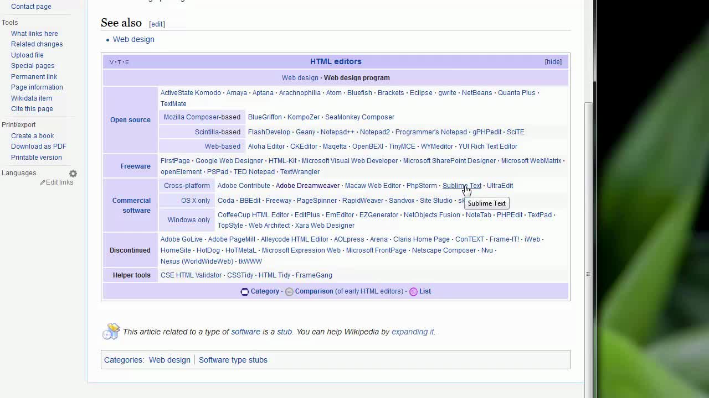Open the UltraEdit link

click(500, 186)
